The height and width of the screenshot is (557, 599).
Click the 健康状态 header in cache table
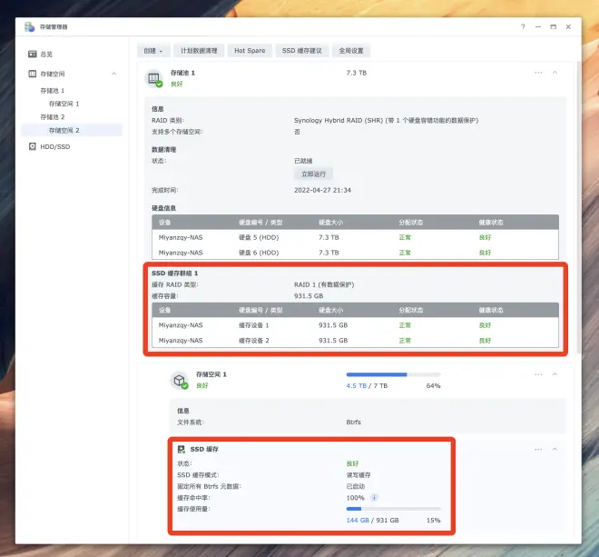[x=491, y=310]
